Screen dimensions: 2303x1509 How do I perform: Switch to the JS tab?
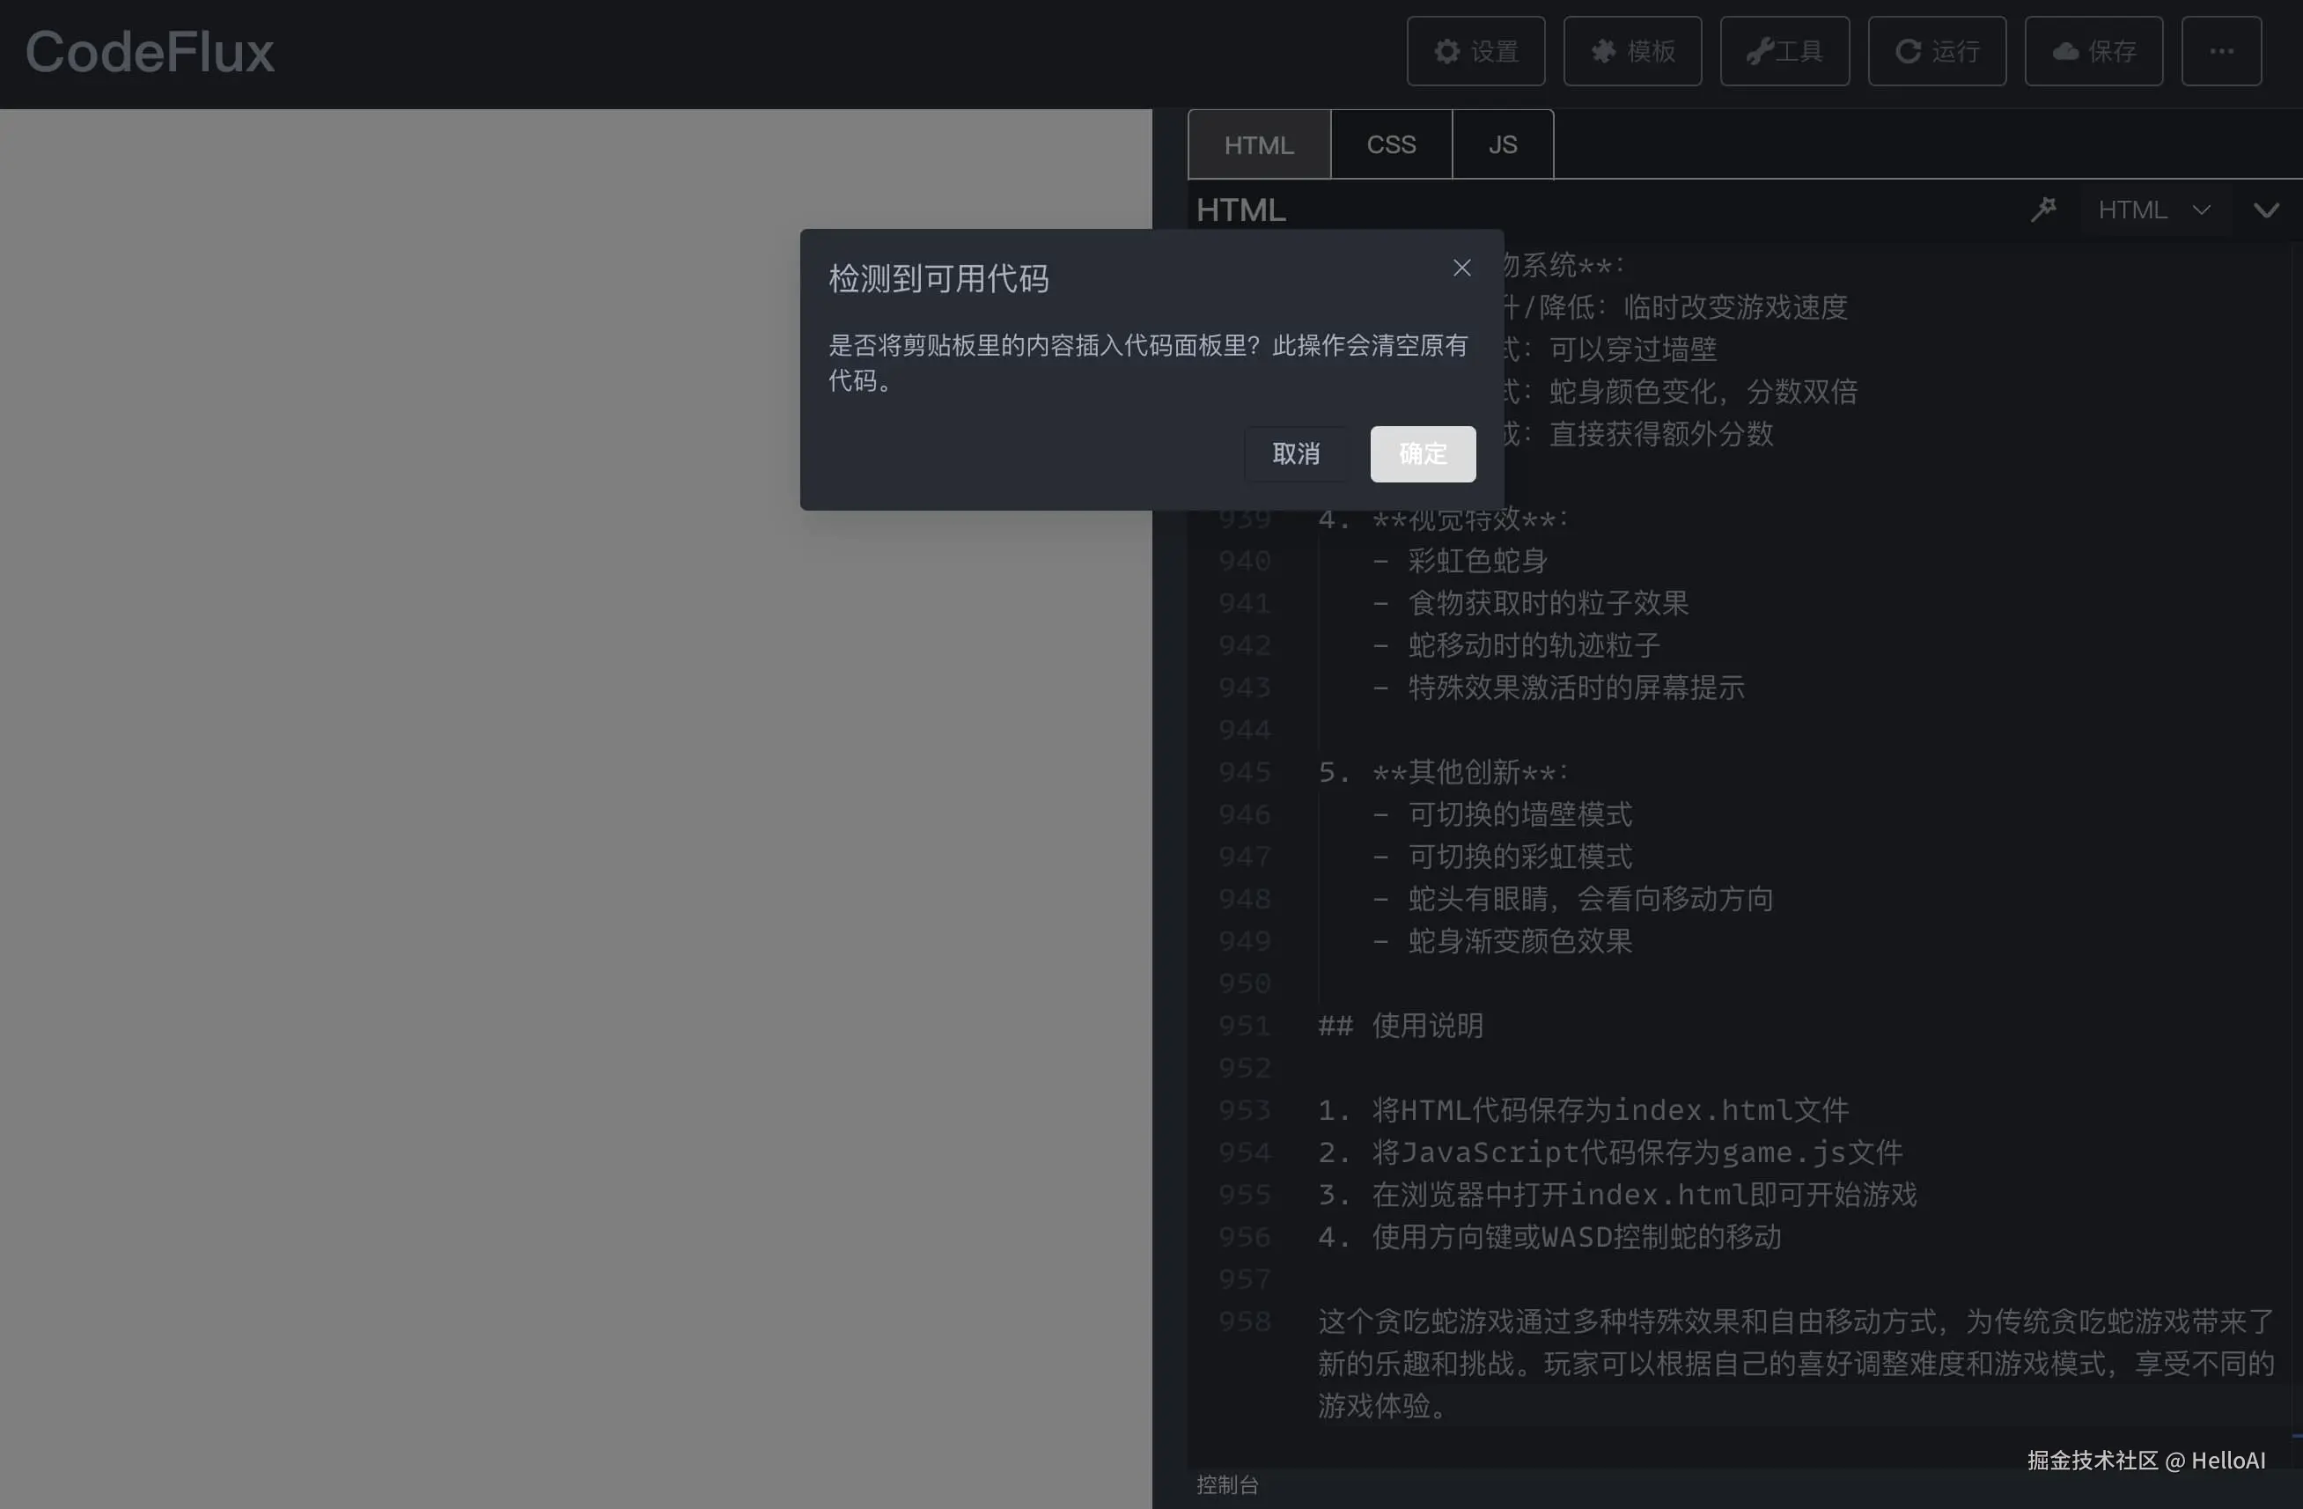coord(1502,145)
